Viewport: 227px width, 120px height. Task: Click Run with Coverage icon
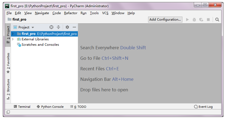coord(201,19)
